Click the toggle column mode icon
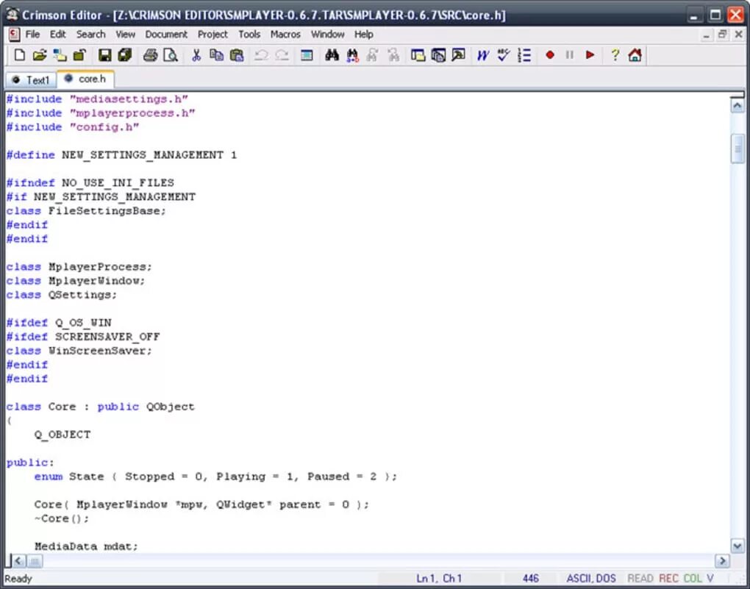The height and width of the screenshot is (589, 750). click(x=307, y=55)
